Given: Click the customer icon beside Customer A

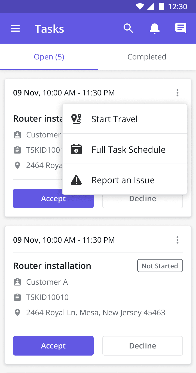Looking at the screenshot, I should (x=17, y=282).
